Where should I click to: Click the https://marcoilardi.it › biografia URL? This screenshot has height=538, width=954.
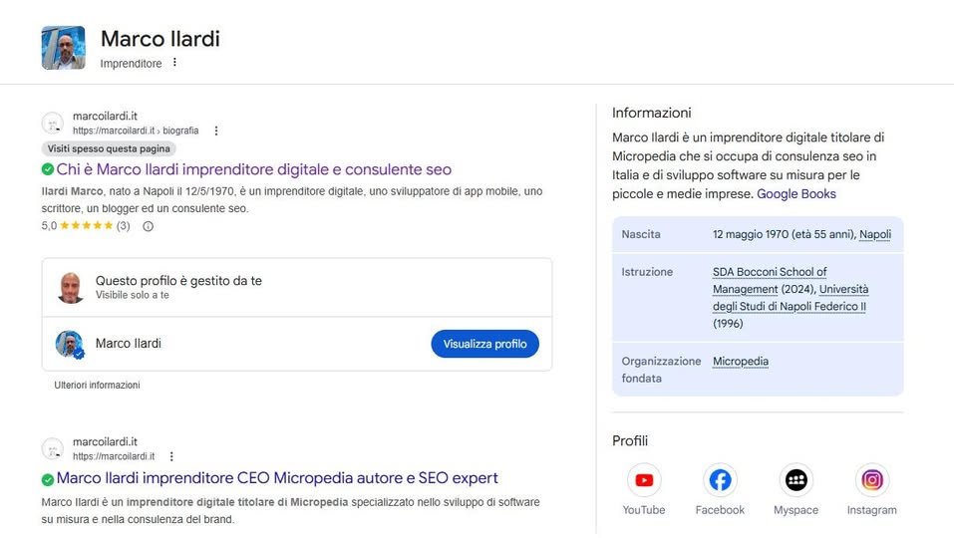136,131
